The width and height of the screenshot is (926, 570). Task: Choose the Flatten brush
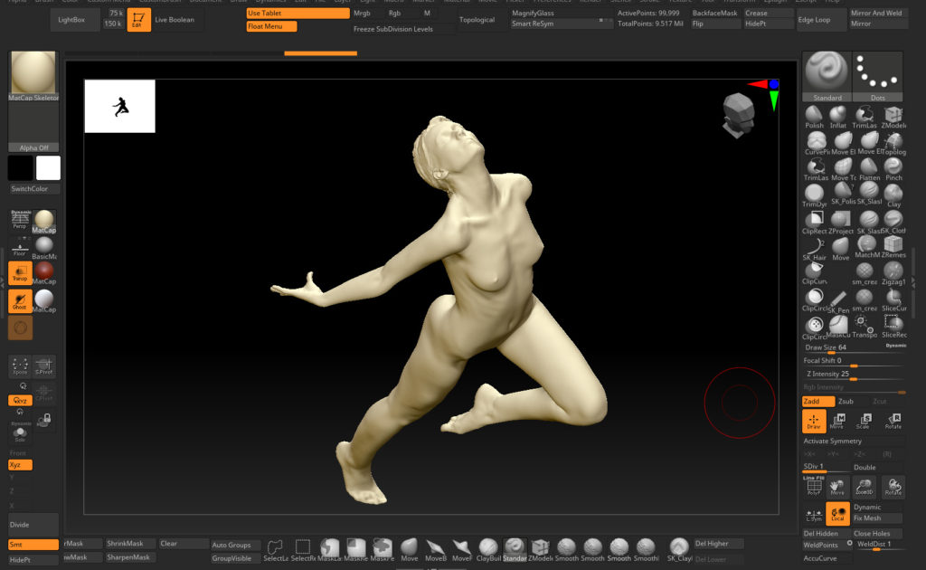pyautogui.click(x=867, y=168)
